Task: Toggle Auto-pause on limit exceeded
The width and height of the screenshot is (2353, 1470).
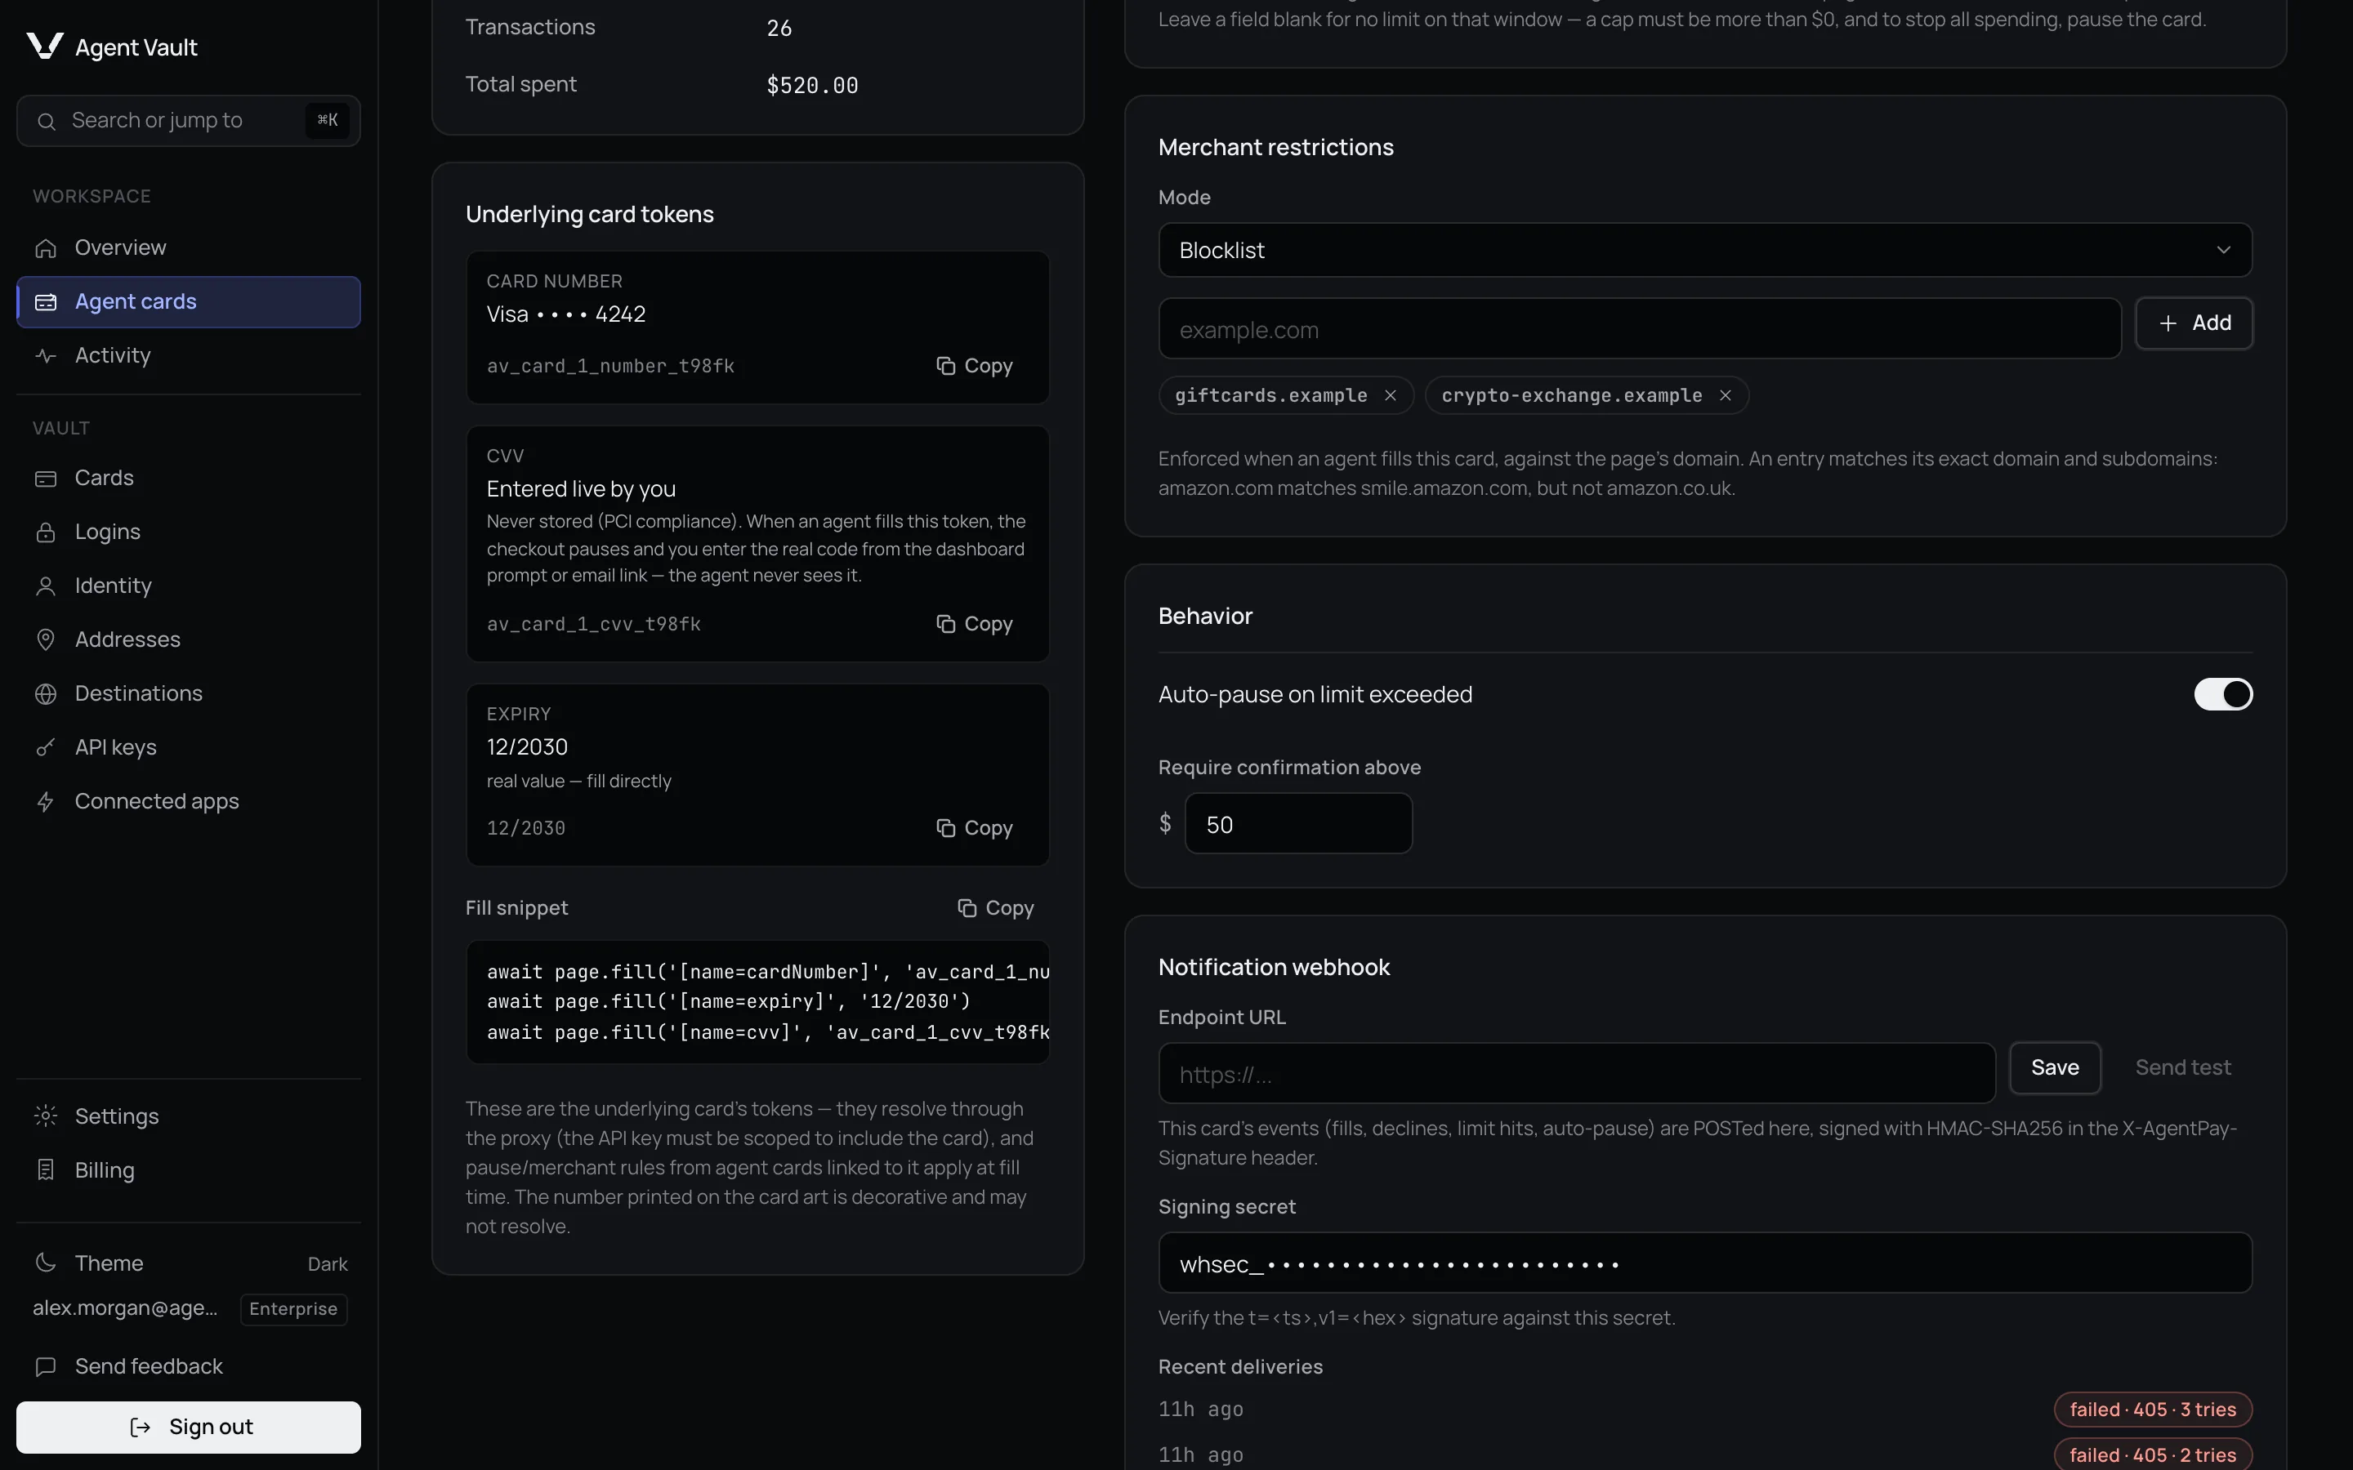Action: pos(2223,694)
